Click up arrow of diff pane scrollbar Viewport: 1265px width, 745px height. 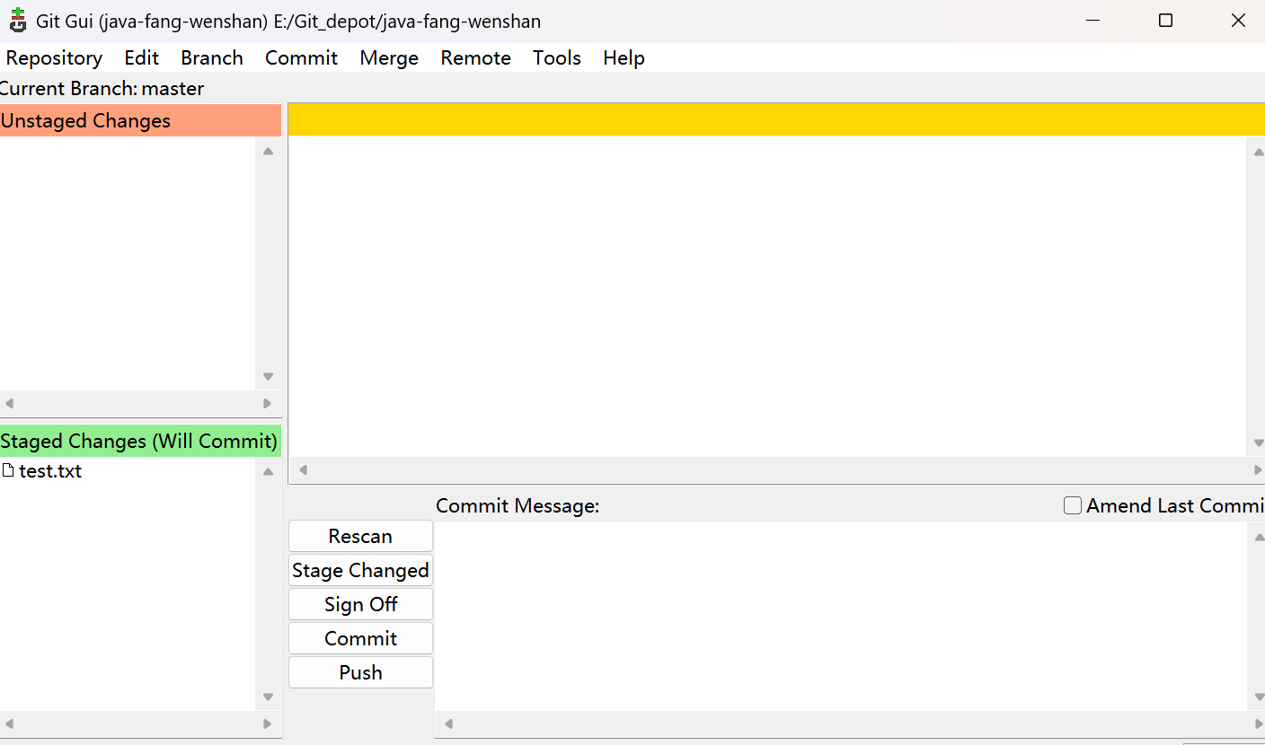coord(1258,151)
